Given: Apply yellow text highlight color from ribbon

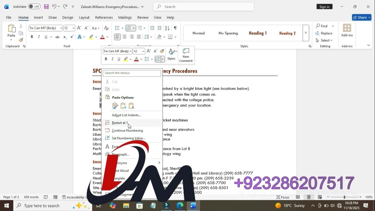Looking at the screenshot, I should pos(91,37).
